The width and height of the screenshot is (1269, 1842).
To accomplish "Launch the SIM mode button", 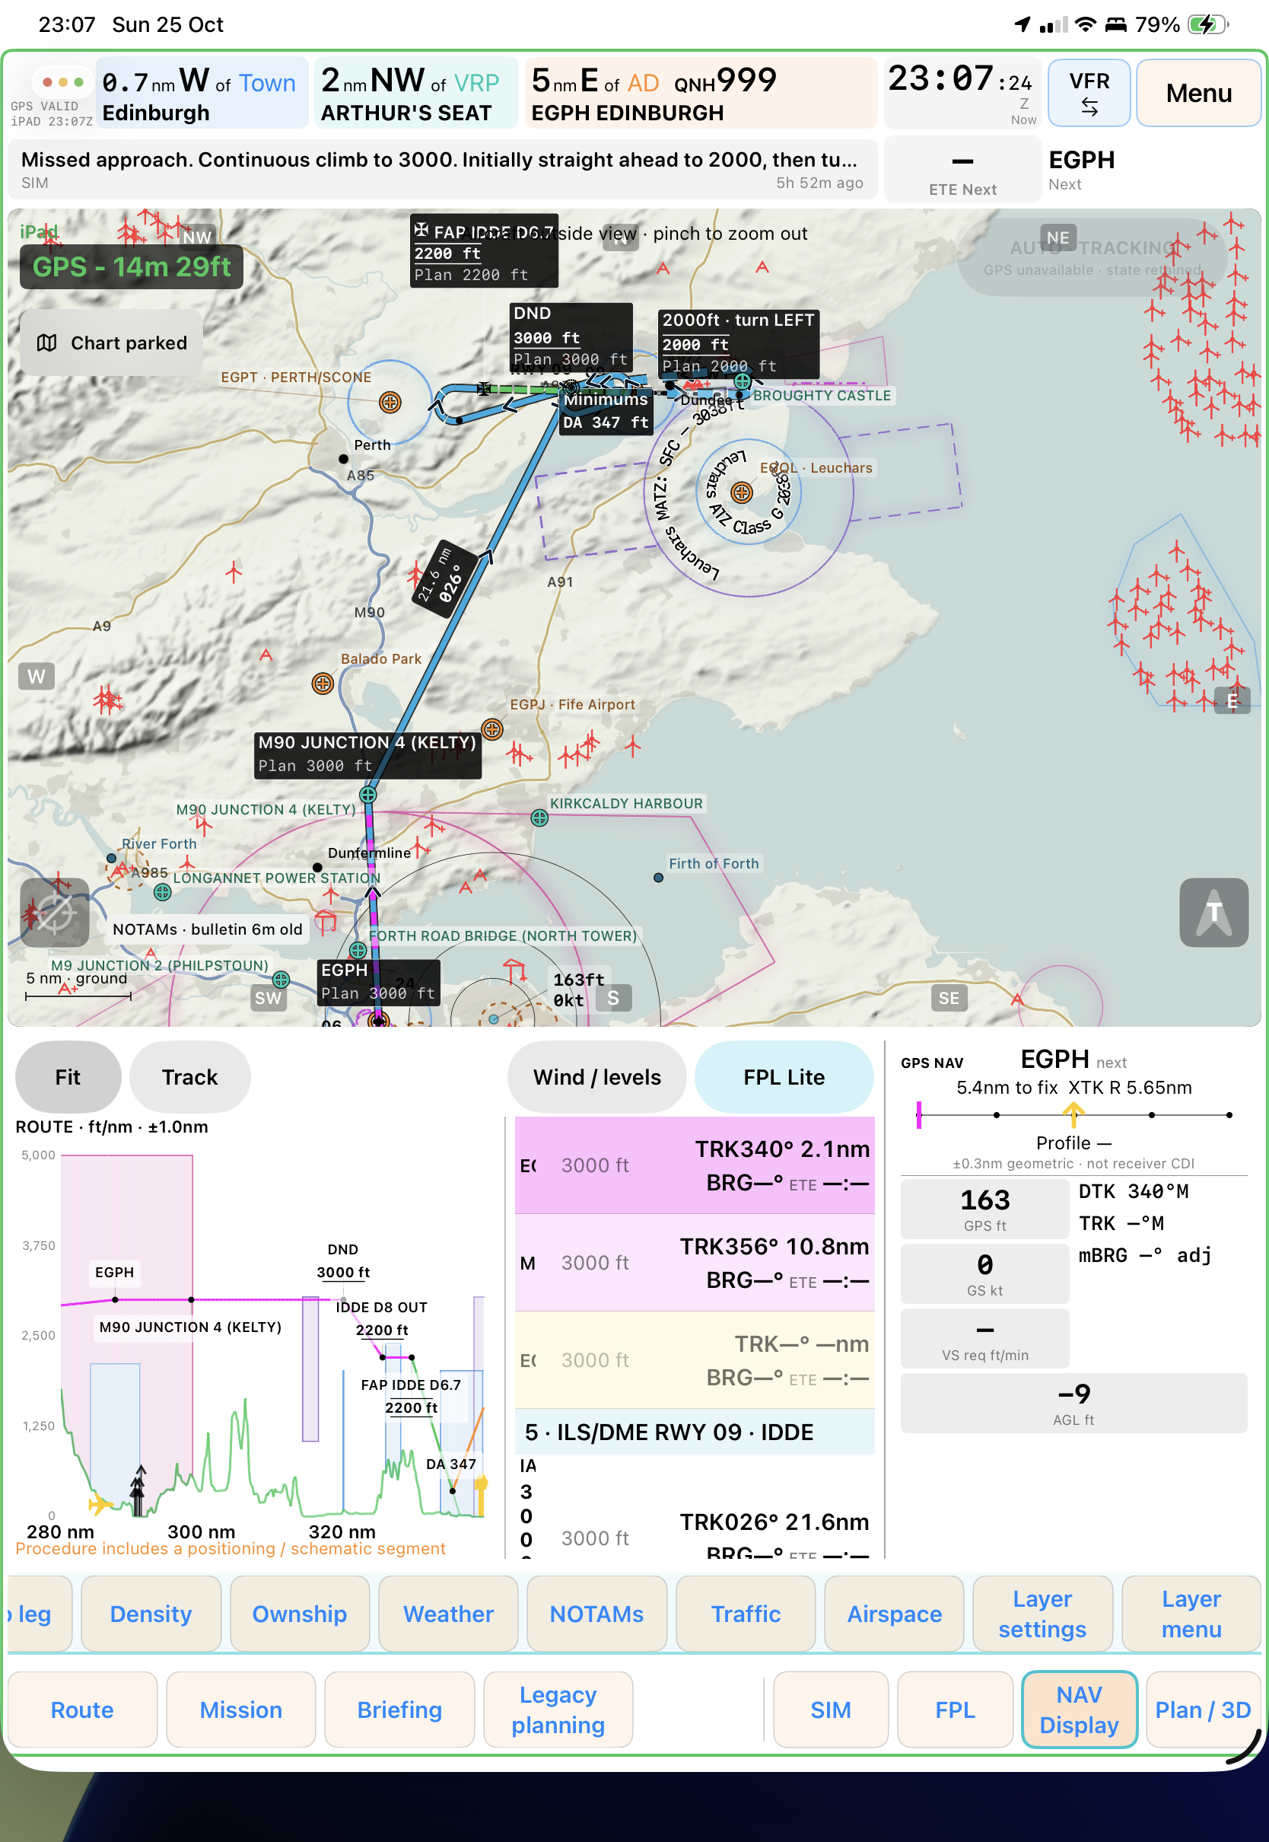I will point(830,1710).
